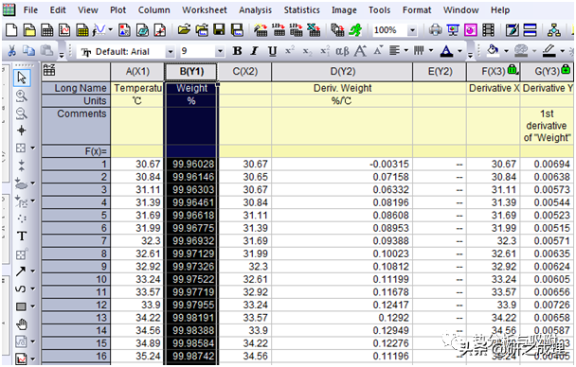Toggle Bold formatting
The image size is (576, 367).
(237, 51)
